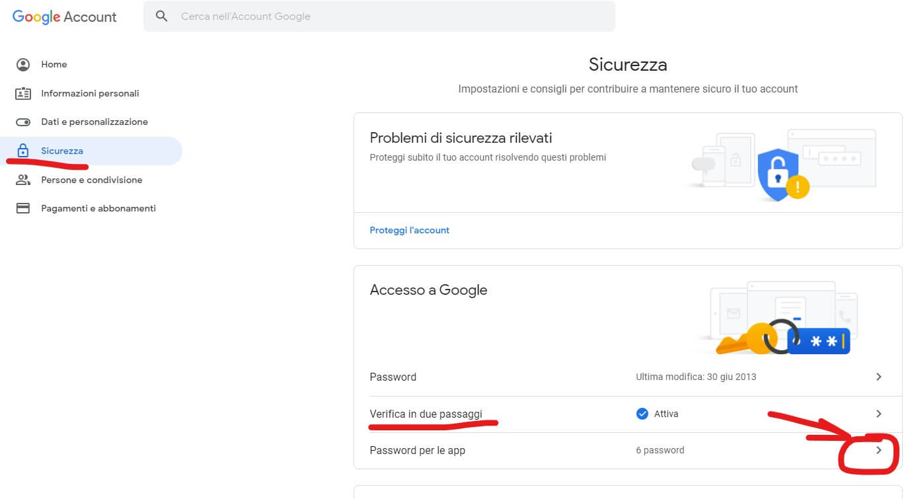Click the Persone e condivisione people icon
The height and width of the screenshot is (499, 908).
[23, 180]
